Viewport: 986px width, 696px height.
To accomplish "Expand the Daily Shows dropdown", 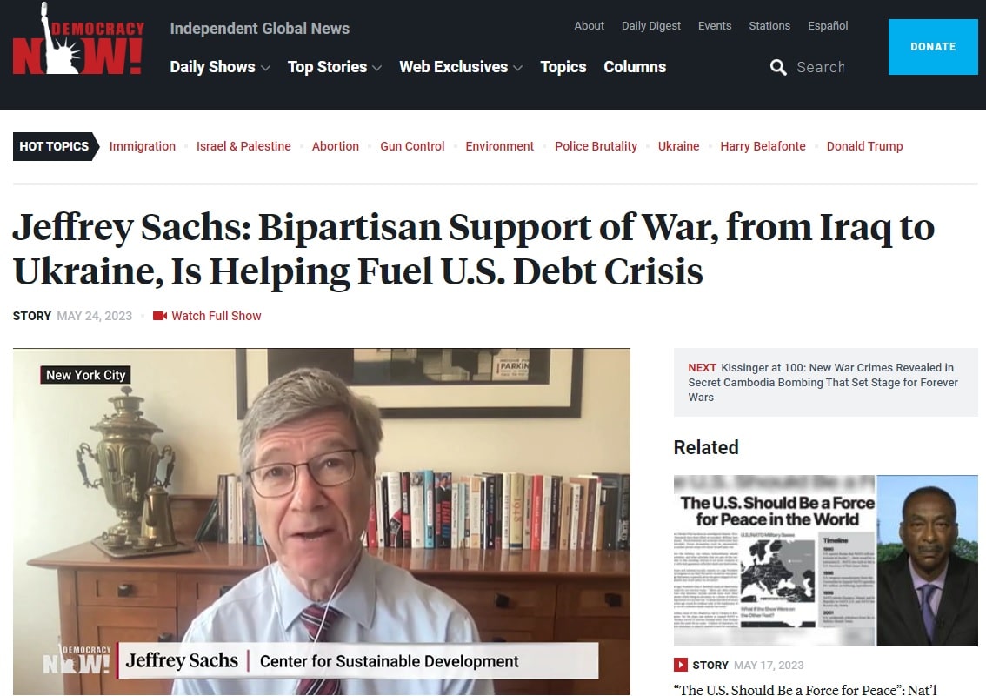I will coord(219,67).
